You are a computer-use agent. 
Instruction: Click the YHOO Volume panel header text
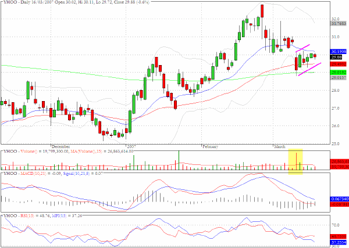coord(68,152)
